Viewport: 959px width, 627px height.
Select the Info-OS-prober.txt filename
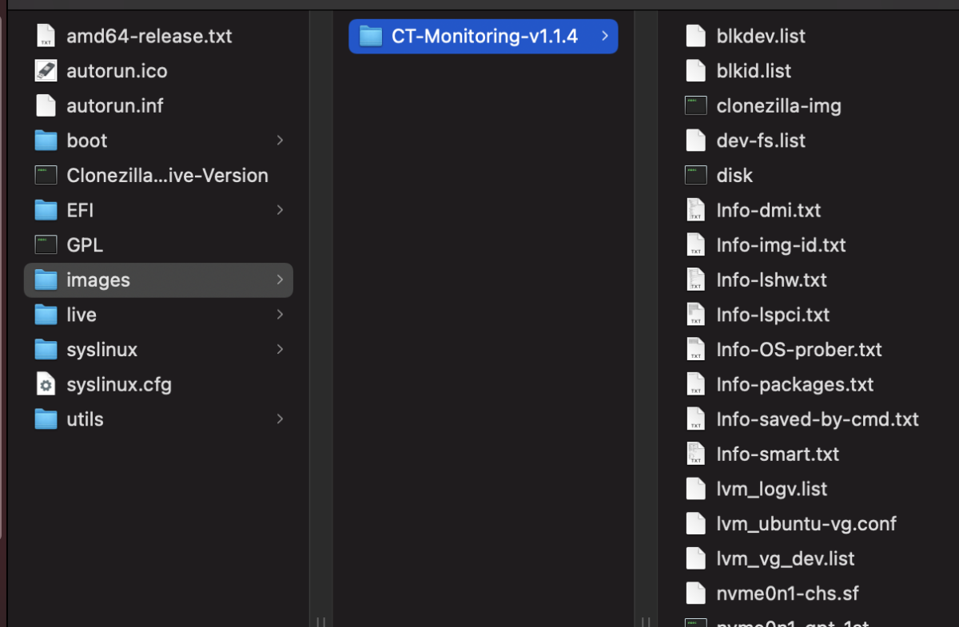coord(799,349)
